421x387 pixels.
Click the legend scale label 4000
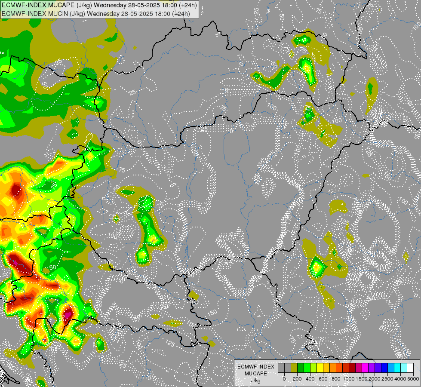[400, 379]
